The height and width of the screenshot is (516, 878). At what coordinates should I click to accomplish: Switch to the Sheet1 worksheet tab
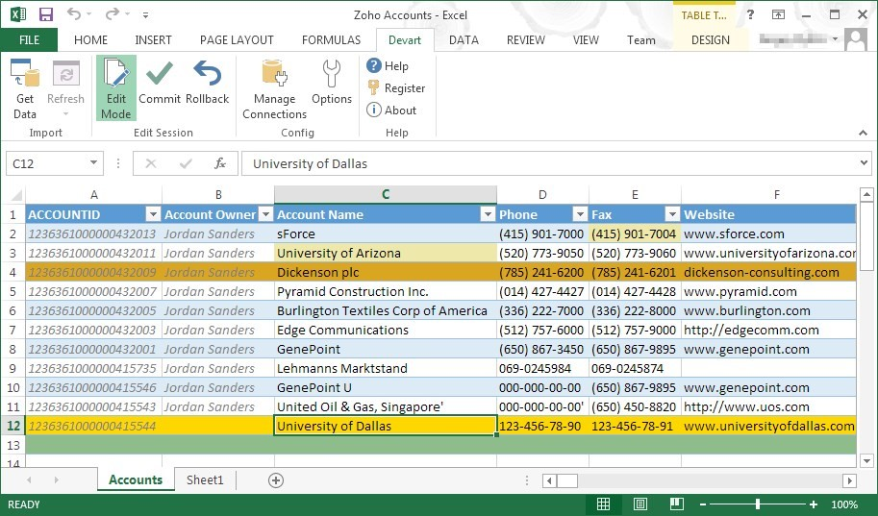pos(205,479)
